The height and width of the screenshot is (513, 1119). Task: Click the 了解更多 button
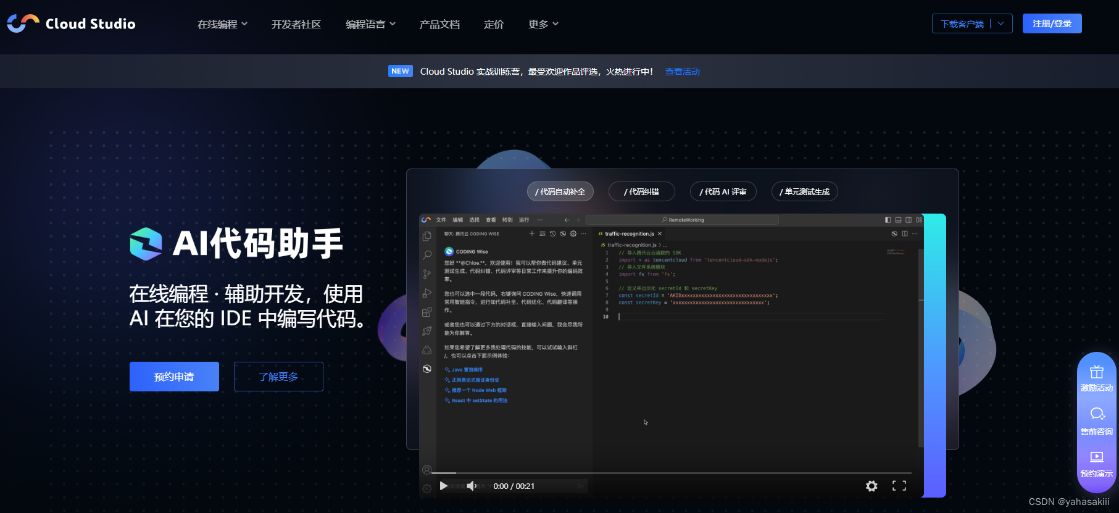[x=278, y=377]
